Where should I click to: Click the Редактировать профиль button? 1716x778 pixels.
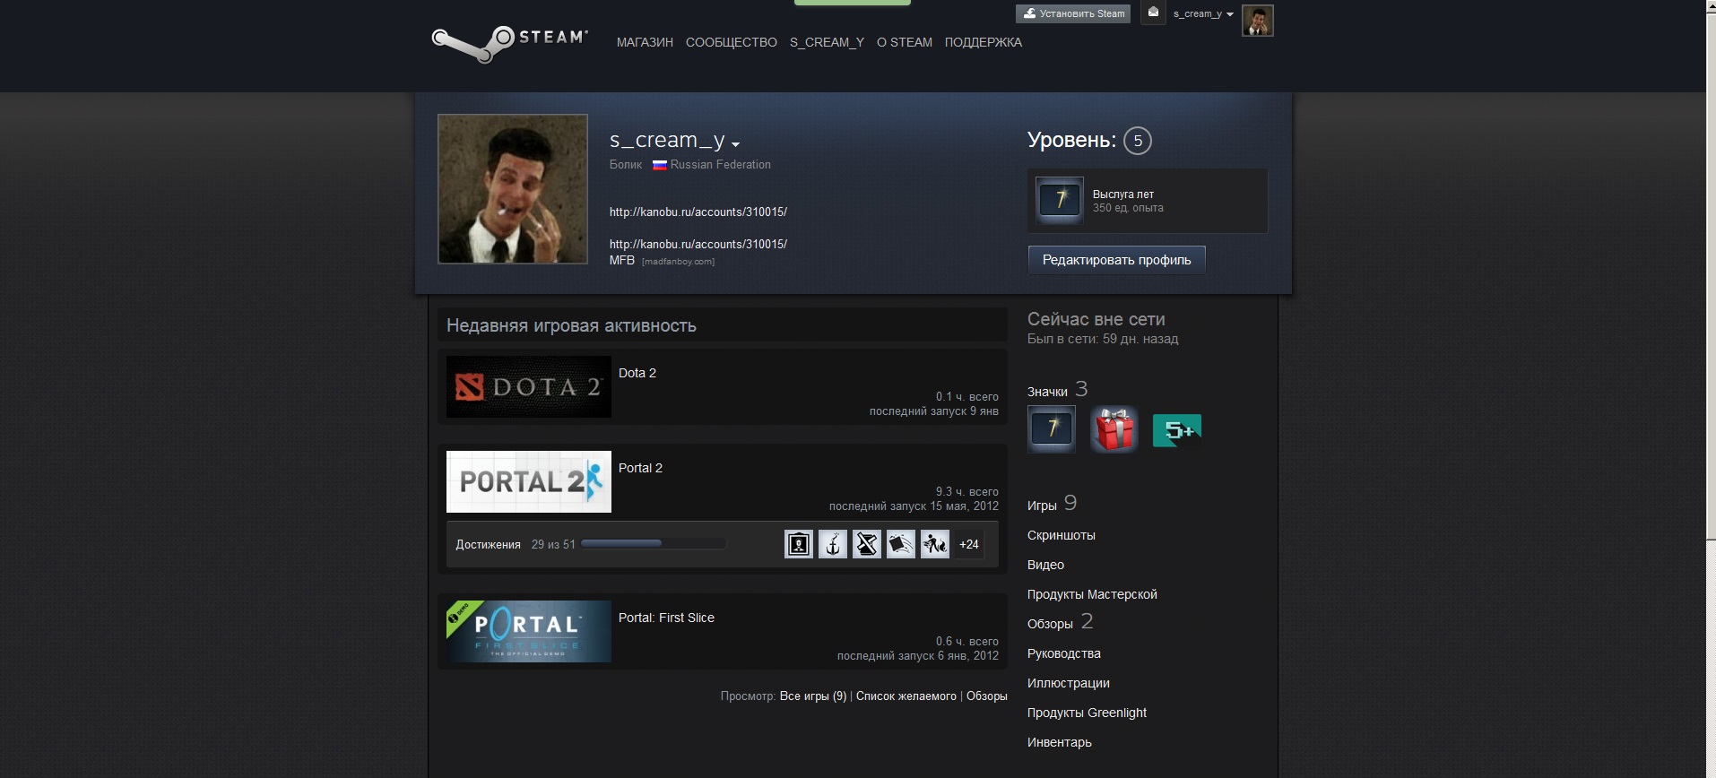click(x=1116, y=260)
